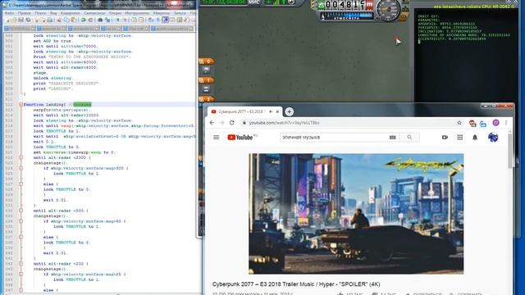This screenshot has height=295, width=525.
Task: Create a new file in Notepad++ toolbar
Action: (x=7, y=20)
